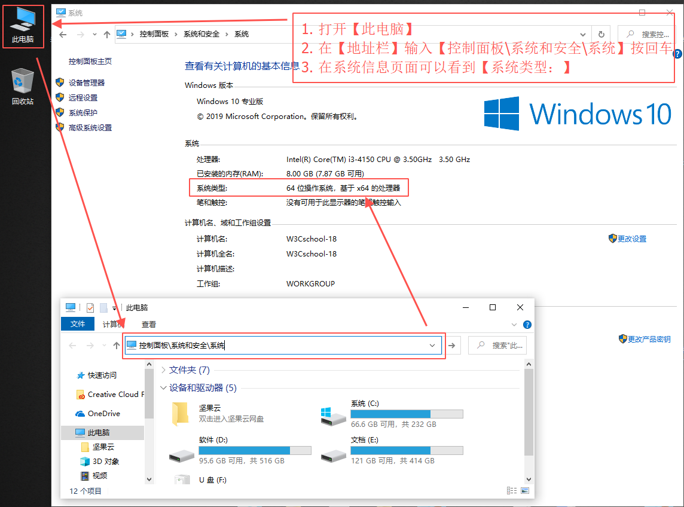Click Up arrow in 此电脑 window
The image size is (684, 507).
coord(117,346)
